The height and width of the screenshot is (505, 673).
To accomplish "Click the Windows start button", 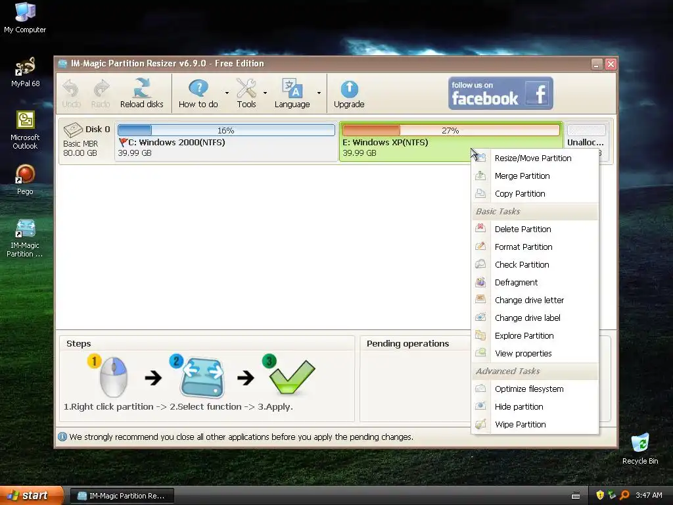I will (32, 495).
